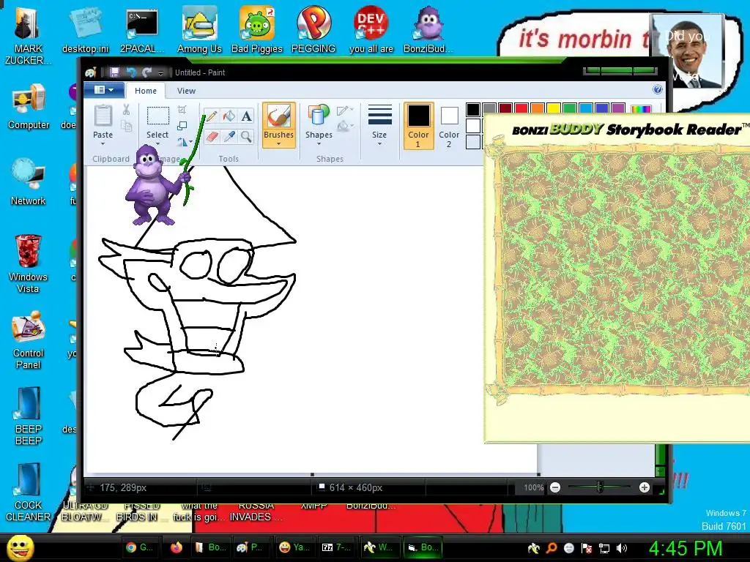
Task: Click the Resize icon in Image group
Action: (182, 126)
